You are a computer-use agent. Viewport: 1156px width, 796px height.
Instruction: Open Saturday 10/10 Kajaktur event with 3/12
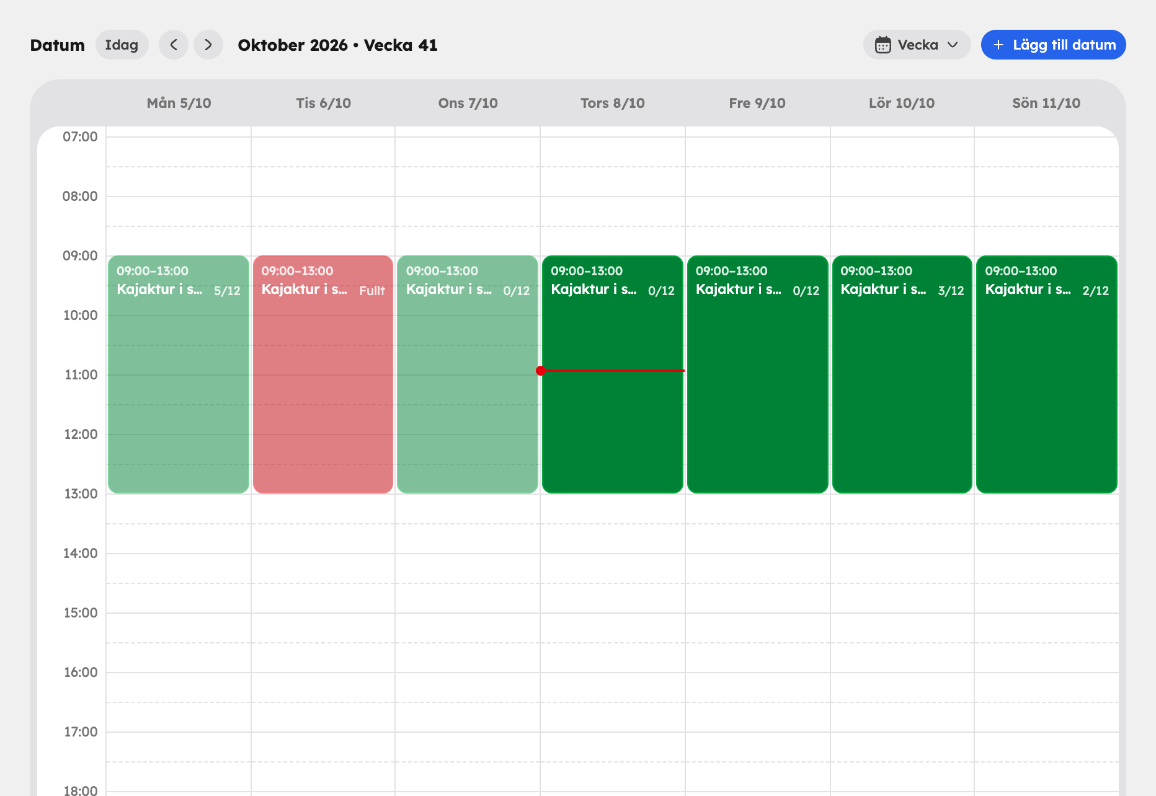pyautogui.click(x=902, y=374)
